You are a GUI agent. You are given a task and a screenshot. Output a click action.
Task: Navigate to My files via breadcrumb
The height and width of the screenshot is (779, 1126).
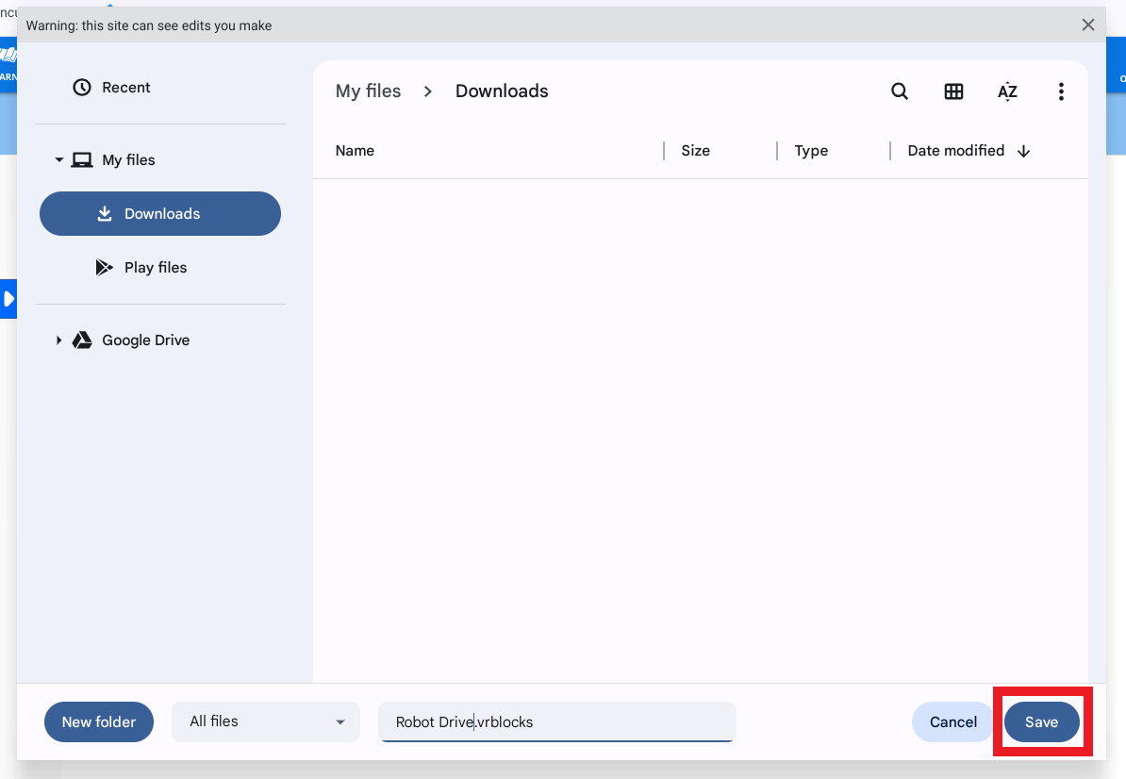click(x=368, y=91)
